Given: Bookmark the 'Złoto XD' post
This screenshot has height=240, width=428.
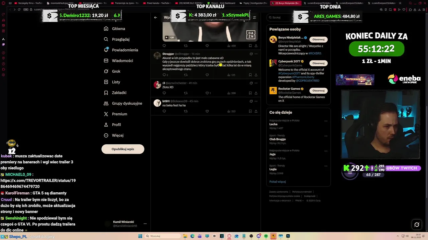Looking at the screenshot, I should tap(250, 93).
